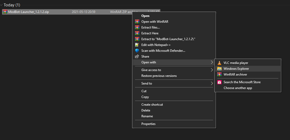Select Scan with Microsoft Defender...
Screen dimensions: 290x140
pyautogui.click(x=174, y=51)
